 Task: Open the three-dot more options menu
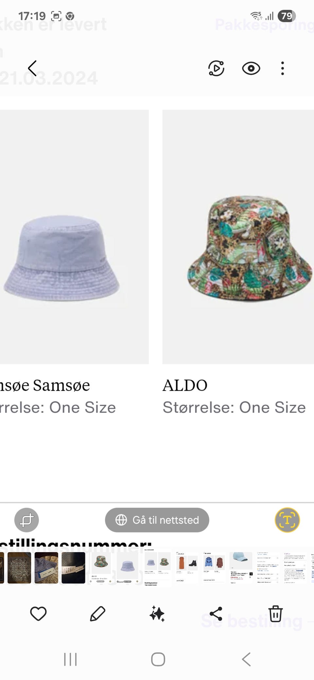[x=283, y=68]
